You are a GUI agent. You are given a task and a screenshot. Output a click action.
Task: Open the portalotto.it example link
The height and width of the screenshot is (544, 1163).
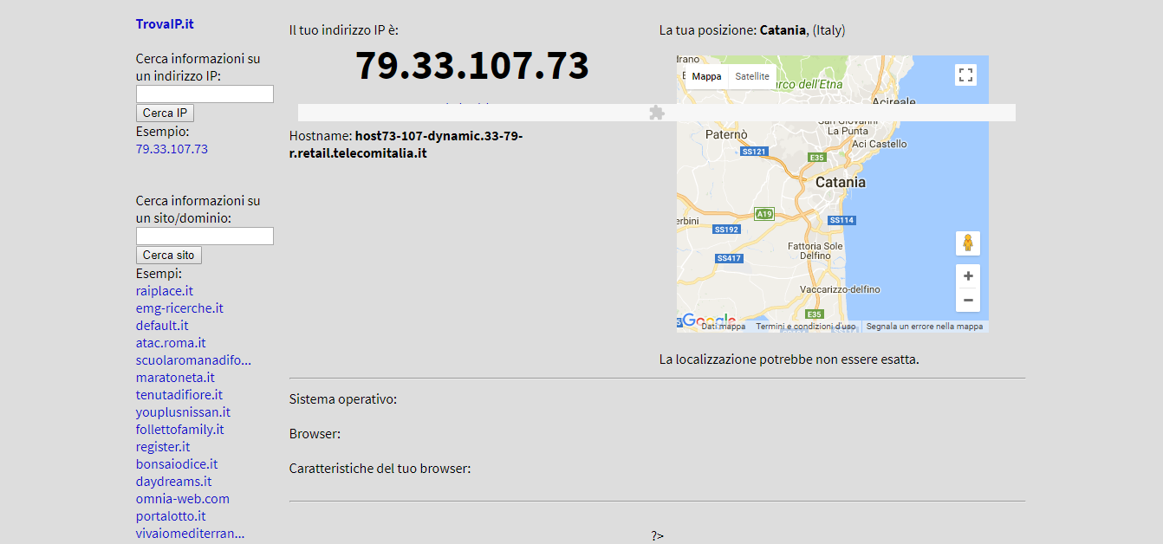click(x=171, y=516)
